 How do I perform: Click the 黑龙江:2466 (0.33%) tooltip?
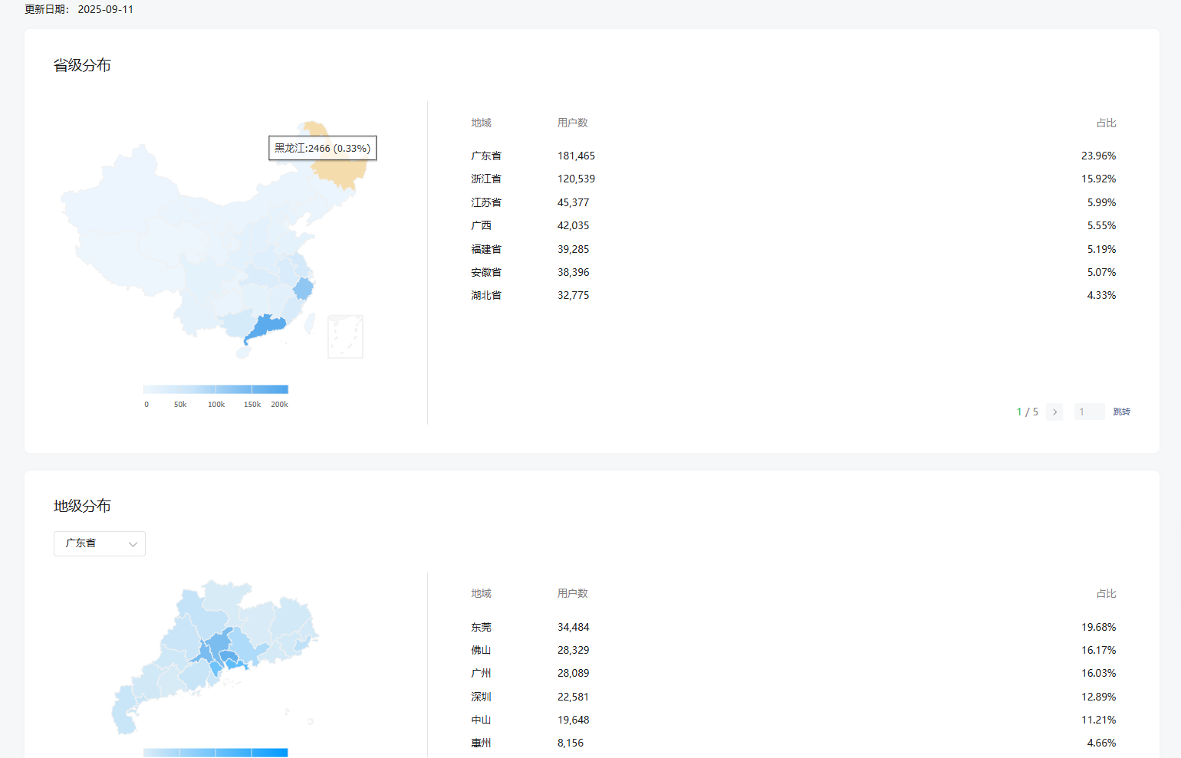[322, 148]
